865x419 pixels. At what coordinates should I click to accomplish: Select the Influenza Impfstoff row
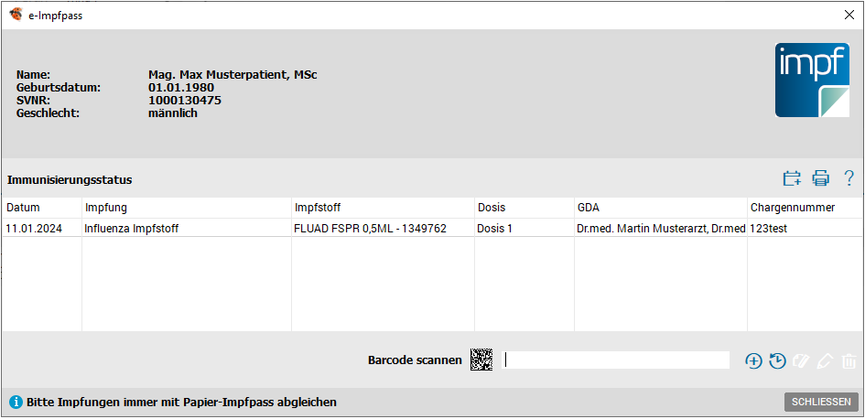pos(431,228)
